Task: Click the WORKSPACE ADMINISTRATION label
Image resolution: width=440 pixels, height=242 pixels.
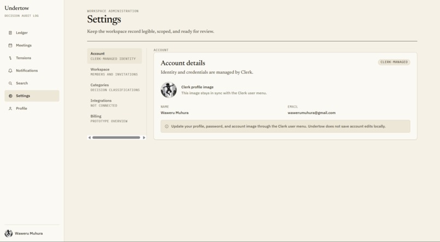Action: (x=113, y=11)
